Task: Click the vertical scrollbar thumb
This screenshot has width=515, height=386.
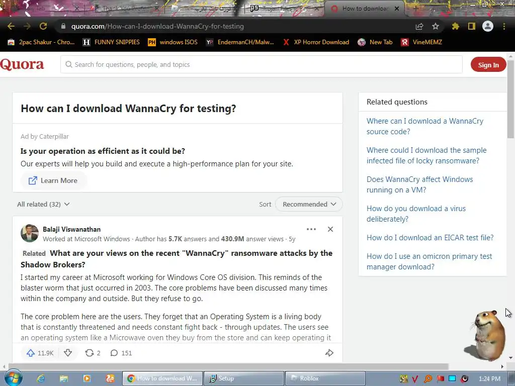Action: pos(510,99)
